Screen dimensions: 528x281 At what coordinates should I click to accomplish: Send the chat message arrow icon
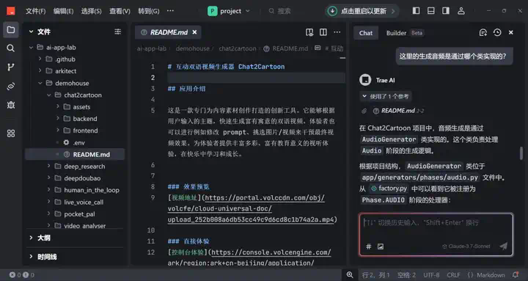(x=504, y=246)
